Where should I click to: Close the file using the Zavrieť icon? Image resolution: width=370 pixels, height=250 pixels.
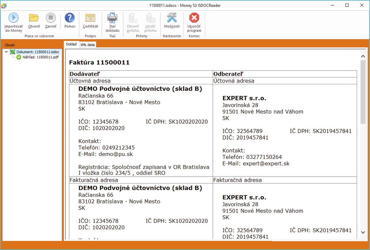(x=51, y=18)
